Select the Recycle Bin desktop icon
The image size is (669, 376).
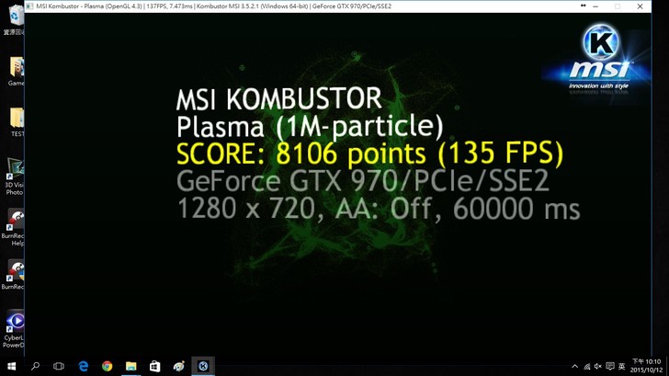click(16, 19)
